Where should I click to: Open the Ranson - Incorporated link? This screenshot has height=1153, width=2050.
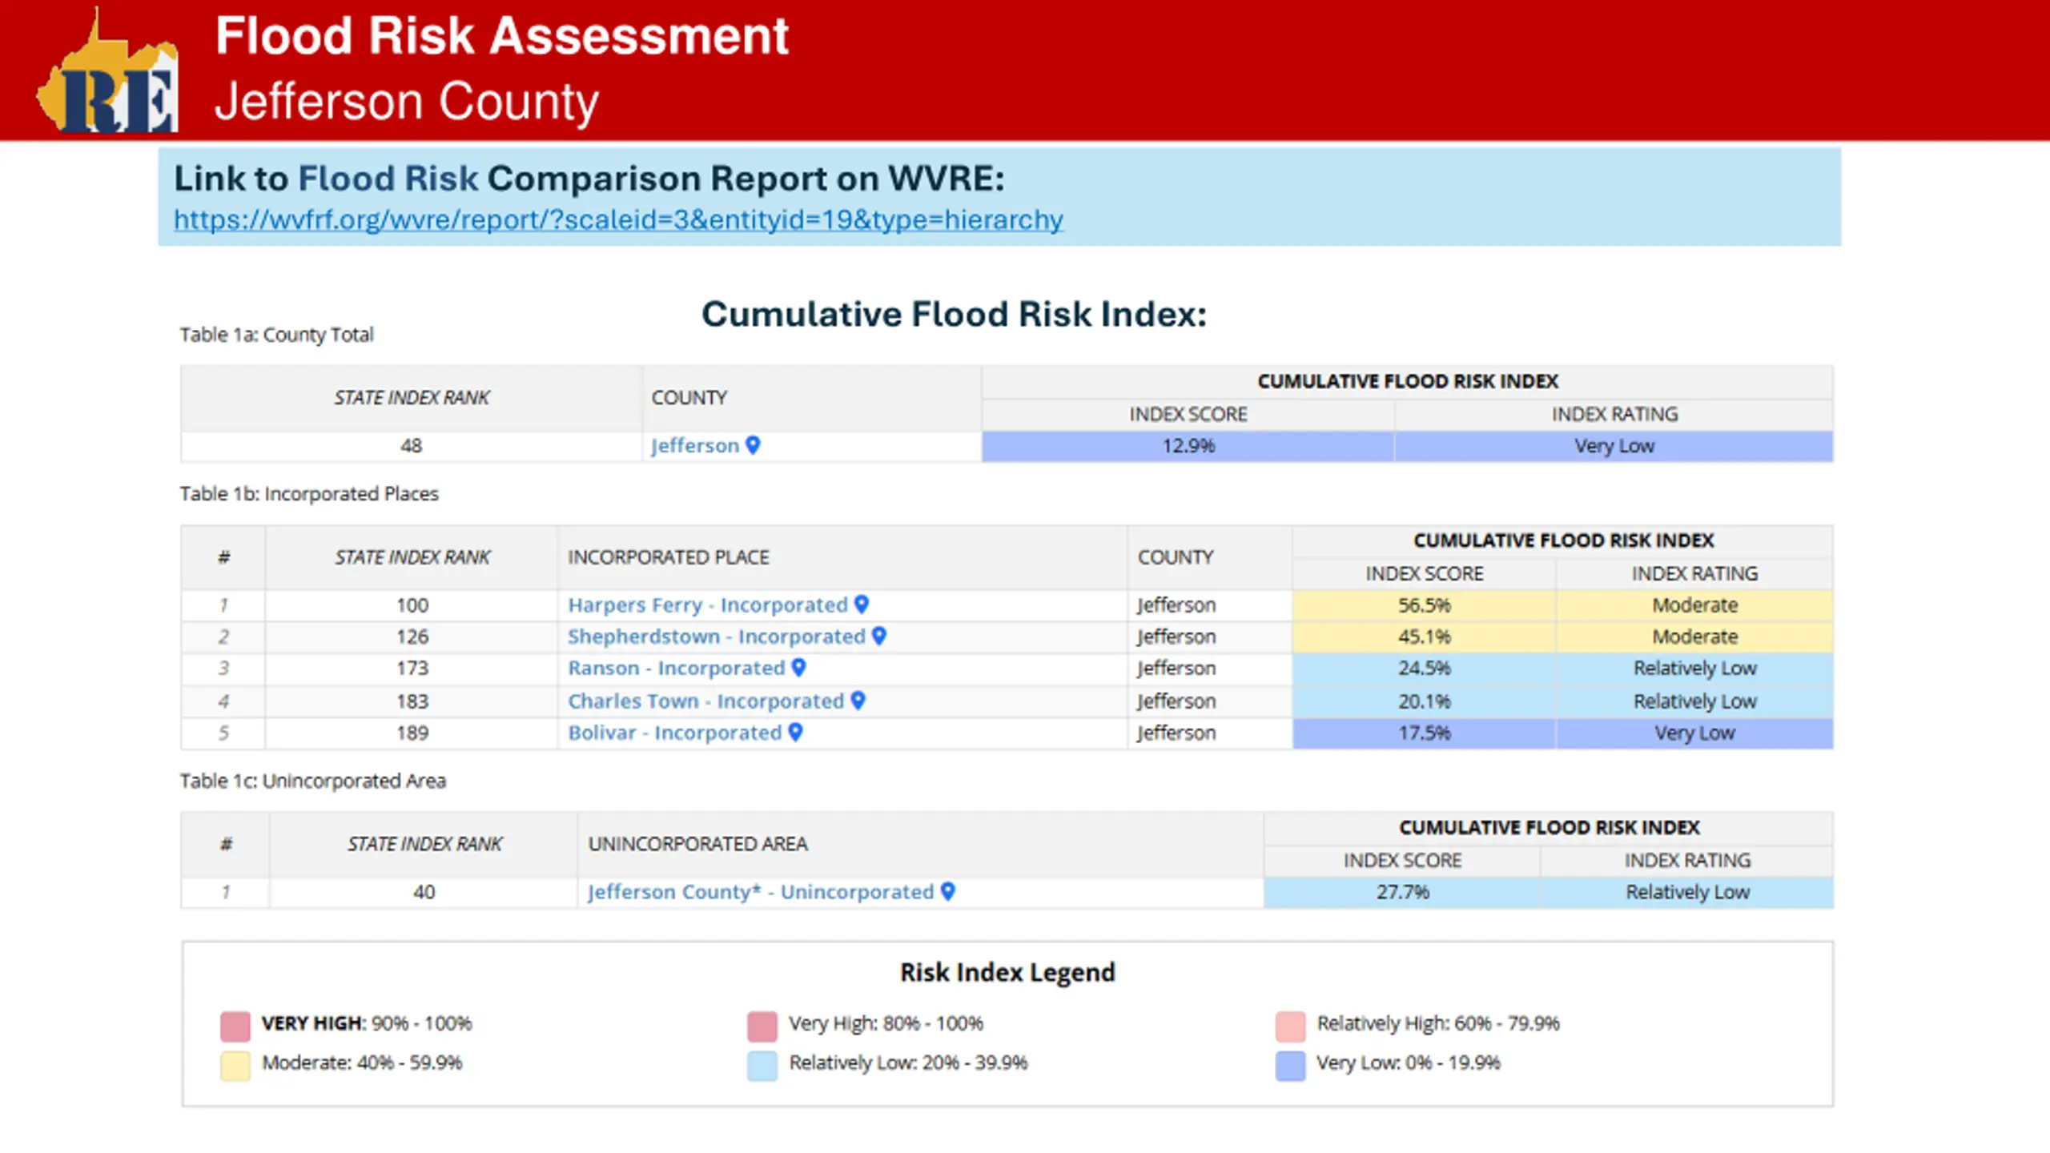(676, 669)
